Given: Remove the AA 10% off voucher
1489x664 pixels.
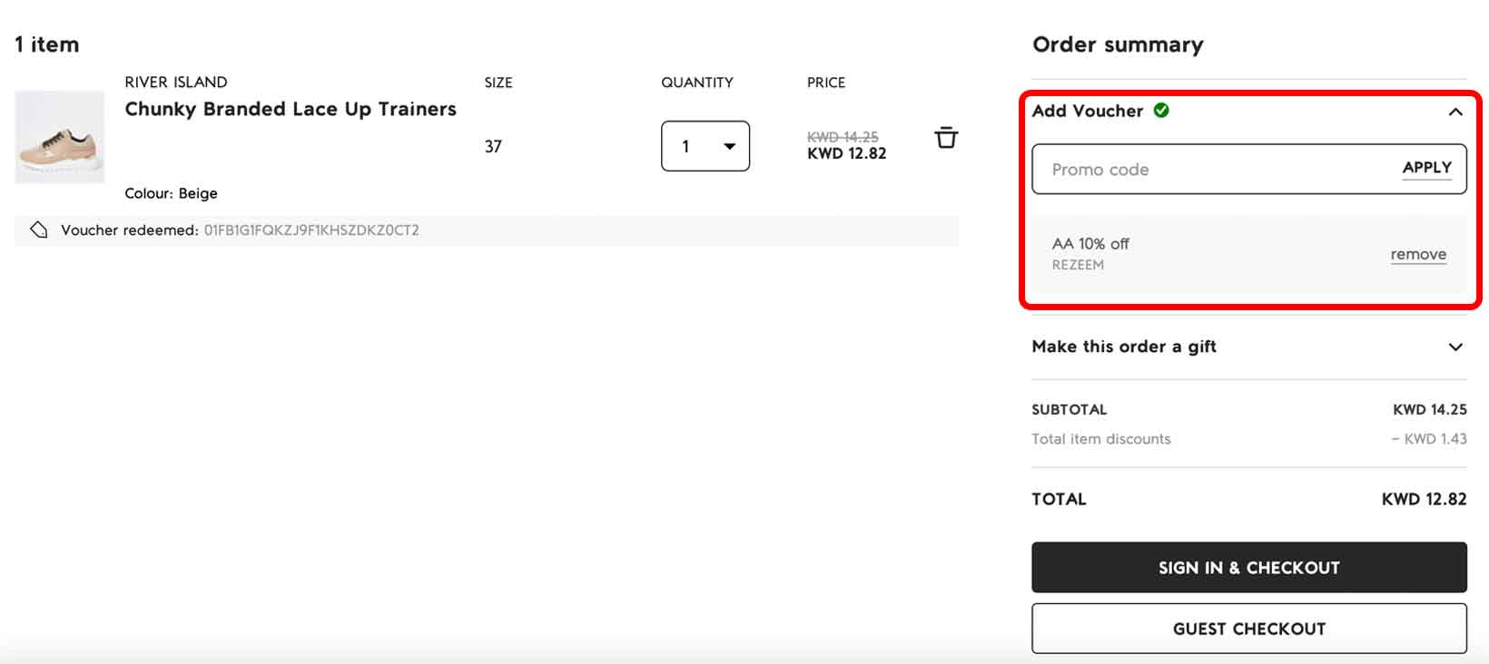Looking at the screenshot, I should coord(1418,255).
